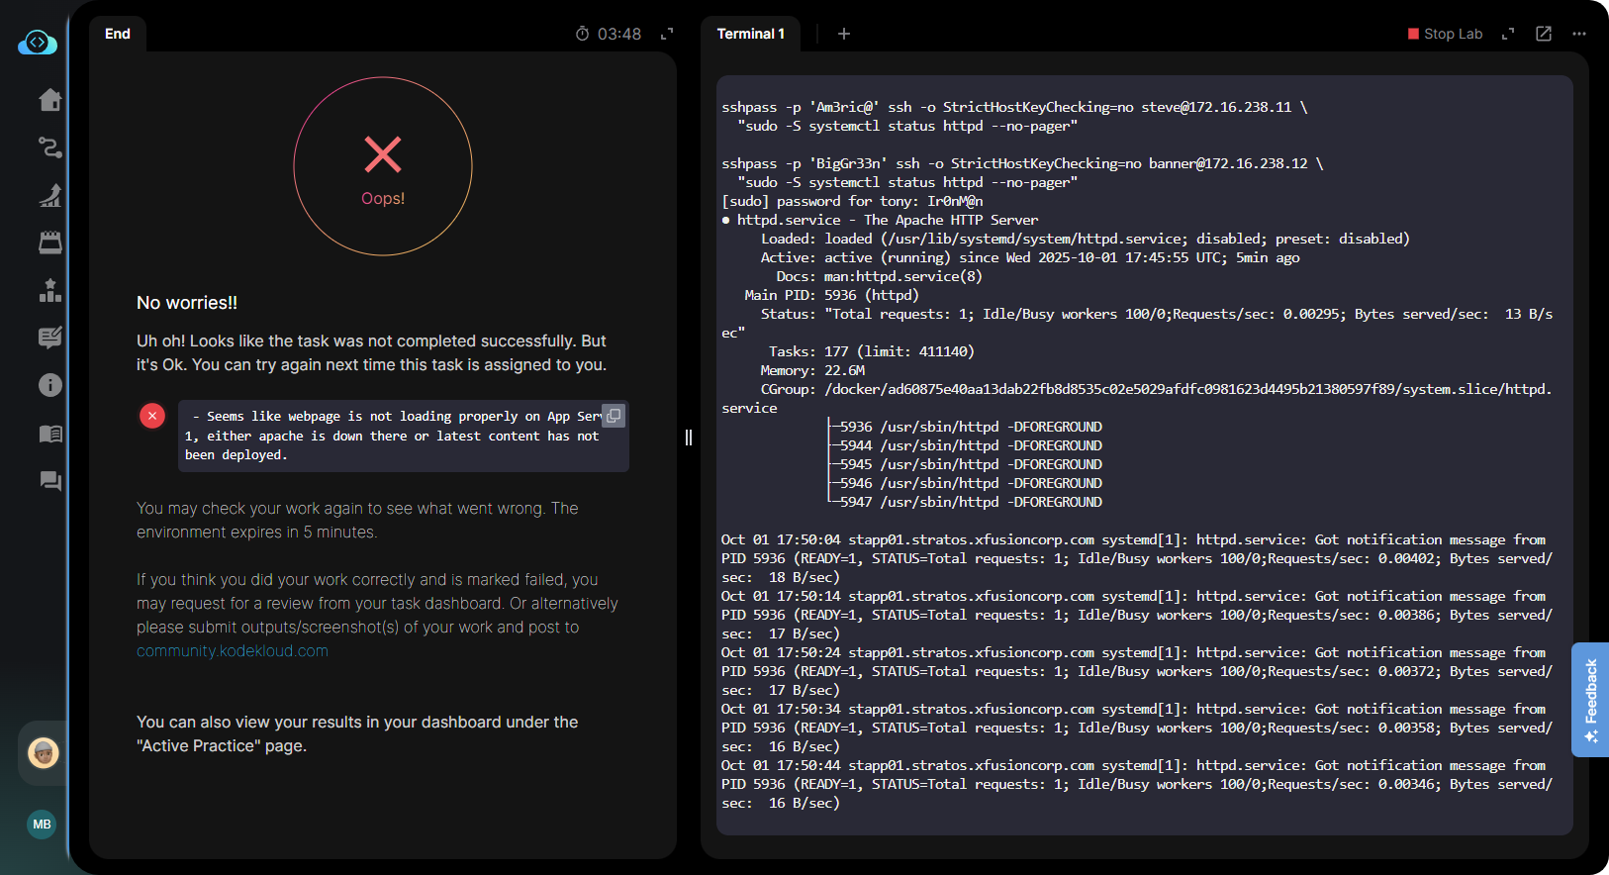Image resolution: width=1609 pixels, height=875 pixels.
Task: Click the KodeKloud cloud logo
Action: tap(38, 43)
